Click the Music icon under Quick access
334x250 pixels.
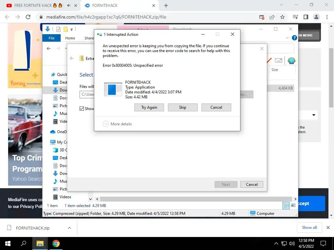coord(55,114)
